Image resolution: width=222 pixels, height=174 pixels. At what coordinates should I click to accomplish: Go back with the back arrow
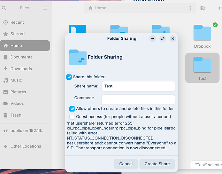tap(59, 8)
